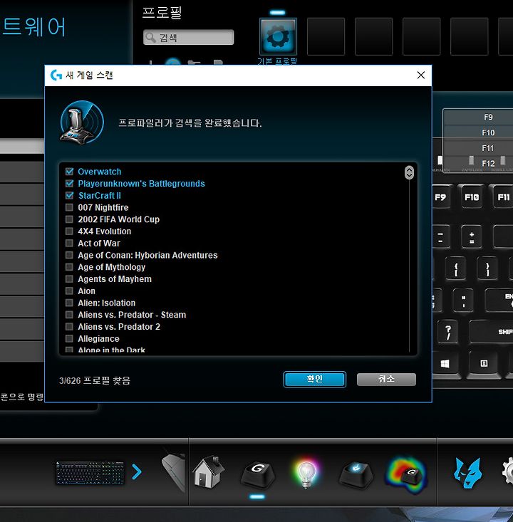
Task: Uncheck the Overwatch checkbox
Action: pyautogui.click(x=69, y=172)
